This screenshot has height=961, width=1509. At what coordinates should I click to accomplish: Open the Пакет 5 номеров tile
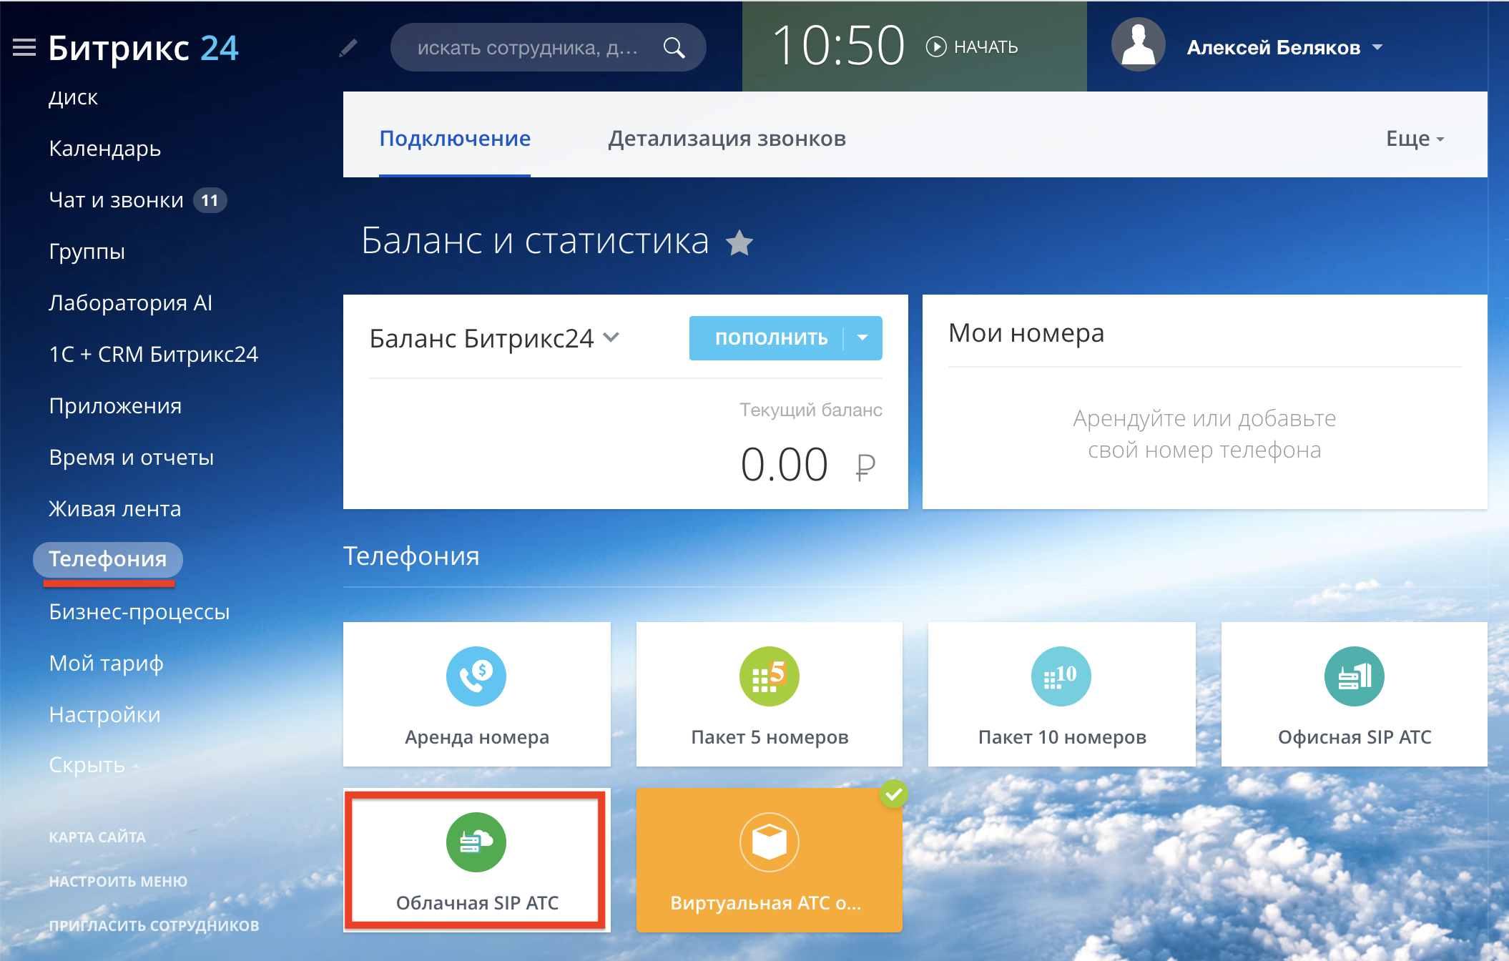coord(769,694)
